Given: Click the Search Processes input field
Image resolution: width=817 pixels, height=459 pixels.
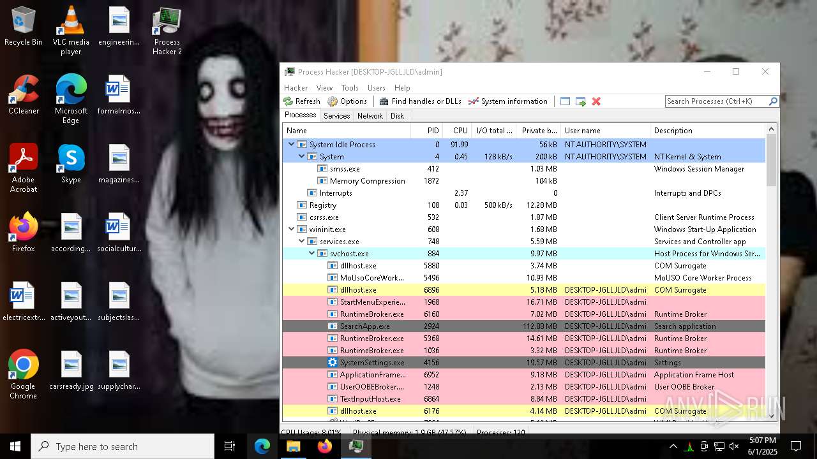Looking at the screenshot, I should coord(716,101).
